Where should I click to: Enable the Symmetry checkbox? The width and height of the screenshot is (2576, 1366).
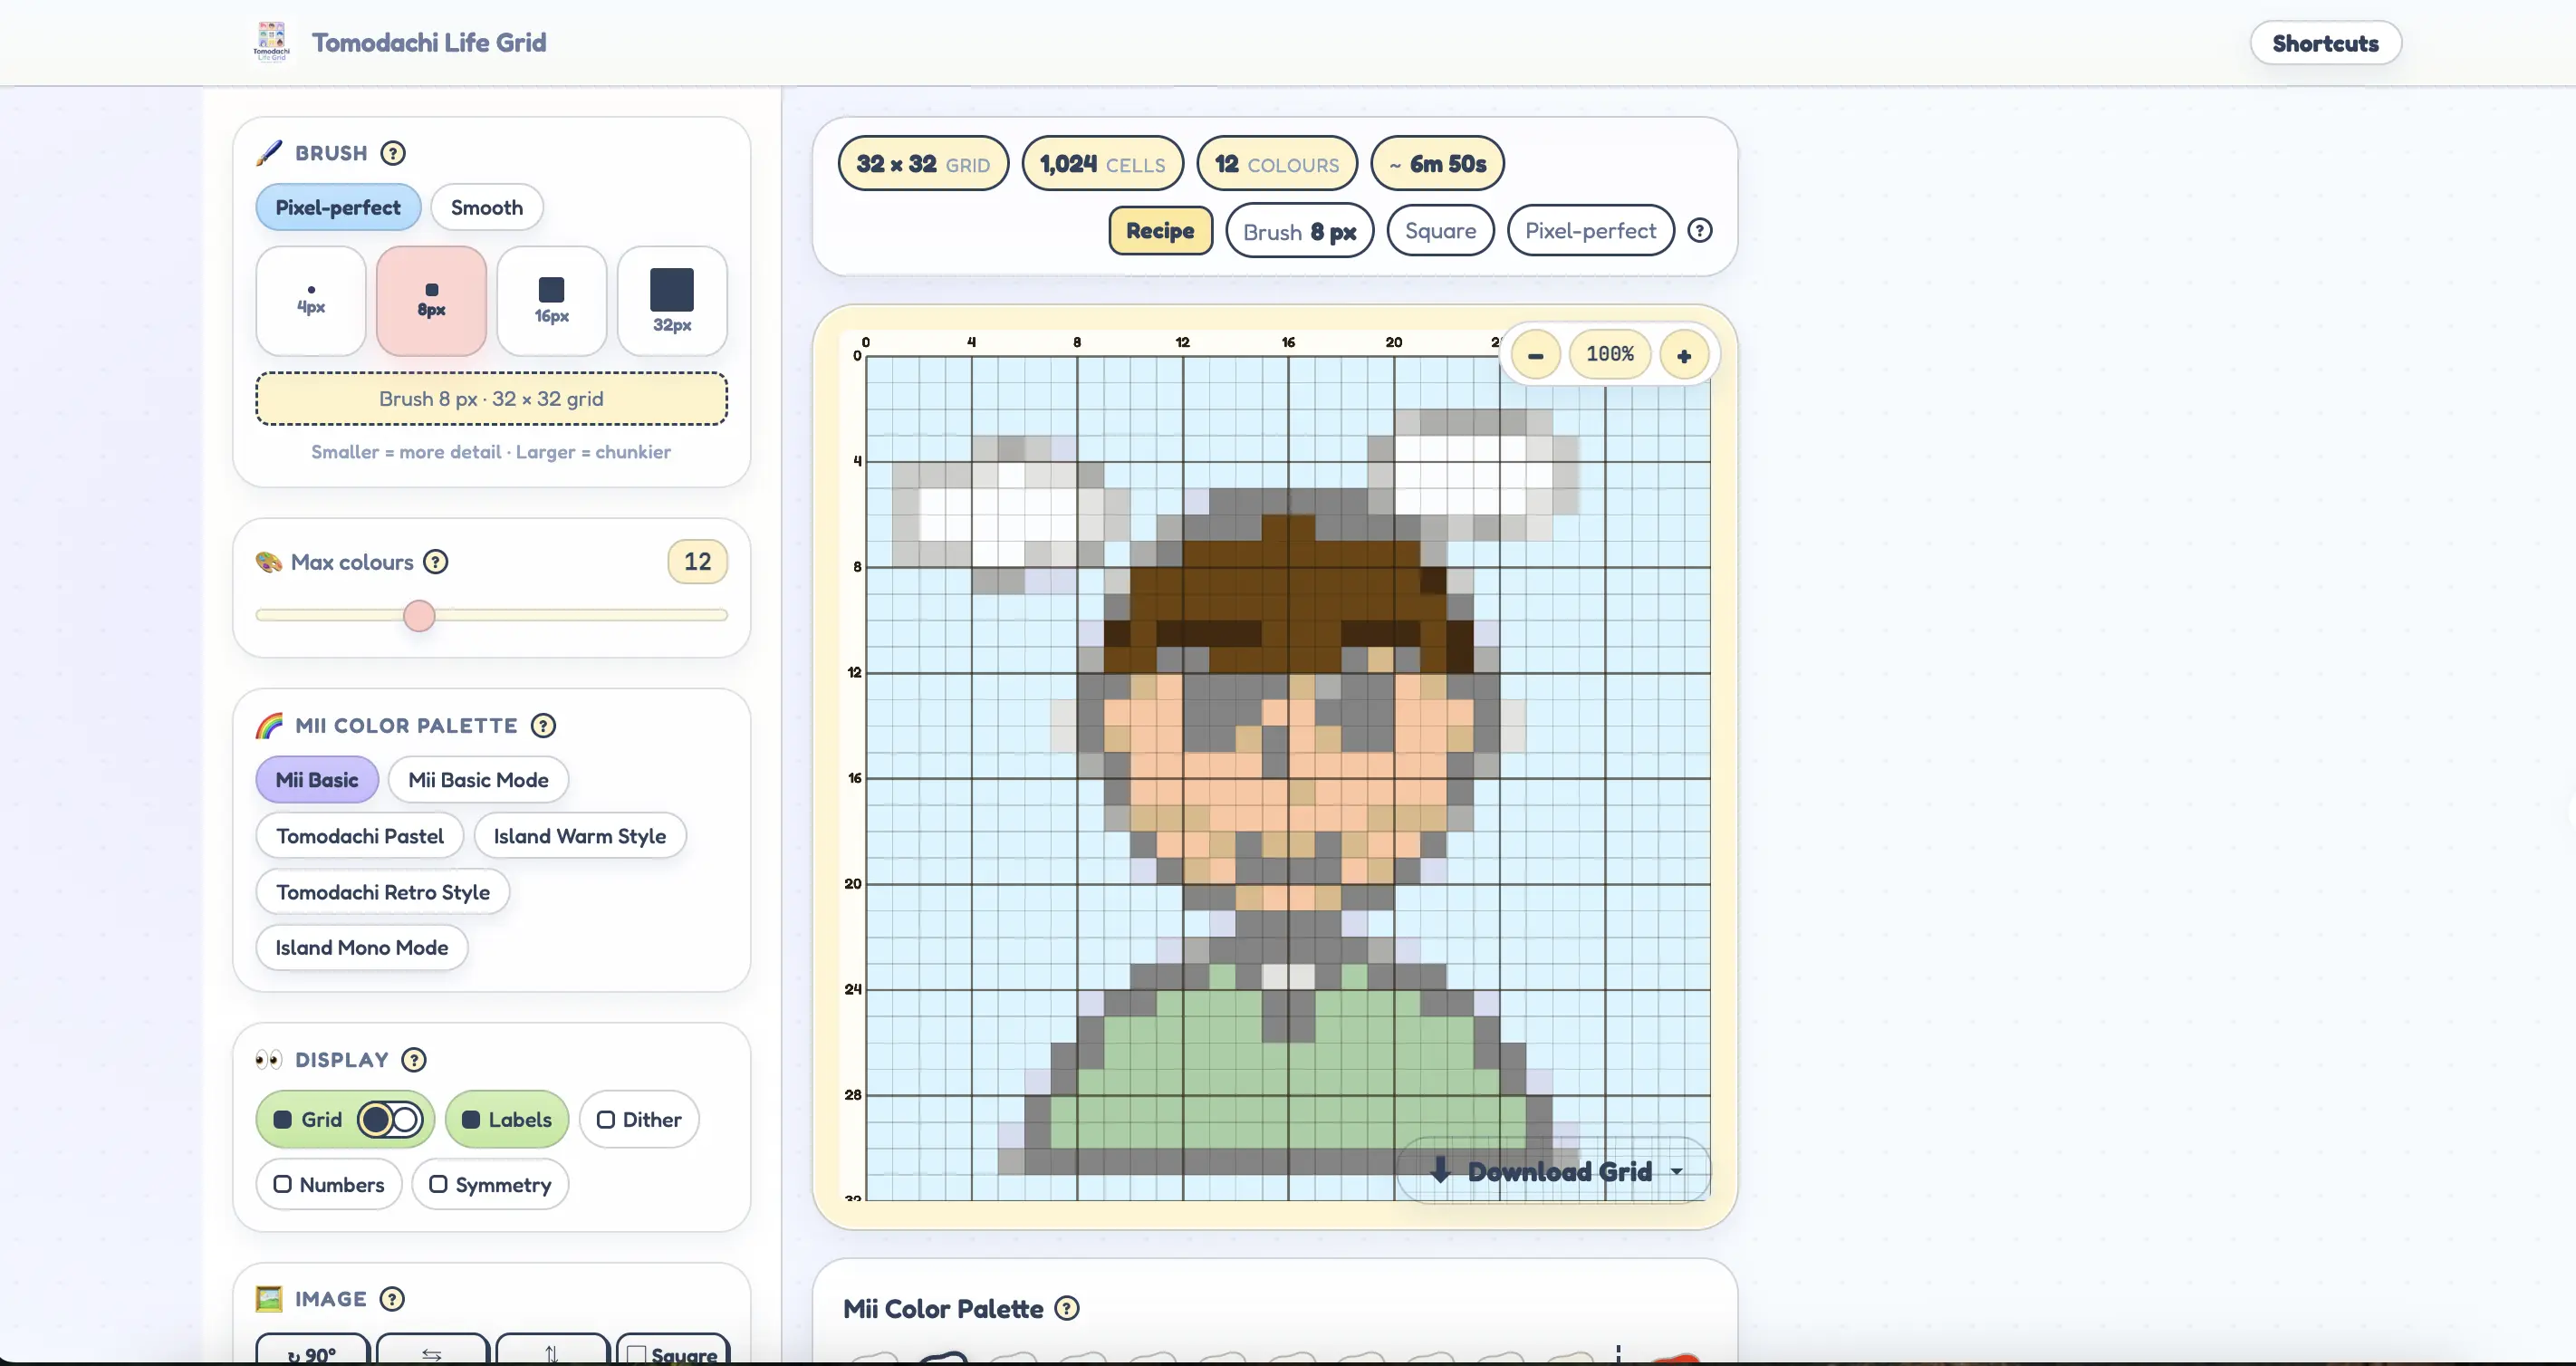click(x=438, y=1184)
